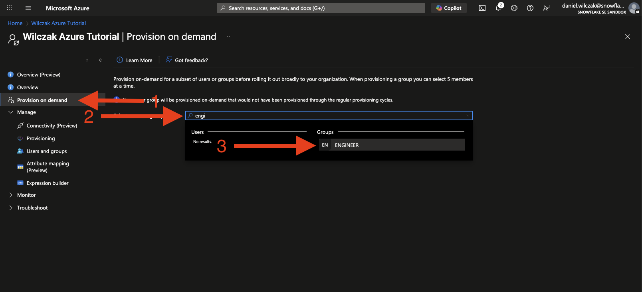The image size is (642, 292).
Task: Click the Copilot button
Action: [449, 8]
